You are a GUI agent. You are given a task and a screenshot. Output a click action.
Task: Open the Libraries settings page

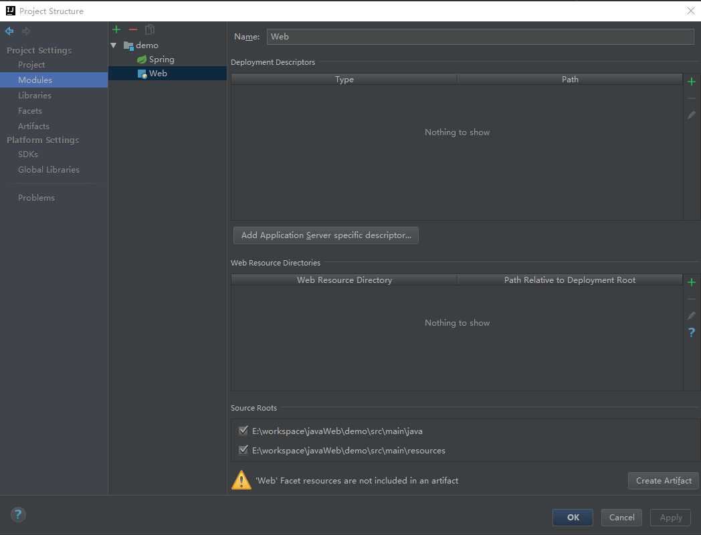[34, 95]
